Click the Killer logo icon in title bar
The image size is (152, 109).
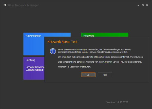pyautogui.click(x=5, y=5)
